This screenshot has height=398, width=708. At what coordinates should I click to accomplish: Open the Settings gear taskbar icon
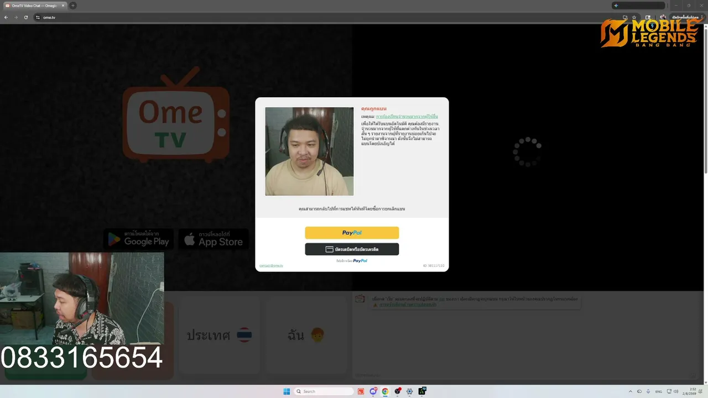[409, 391]
